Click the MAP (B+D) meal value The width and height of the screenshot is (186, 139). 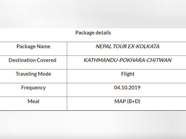[127, 101]
